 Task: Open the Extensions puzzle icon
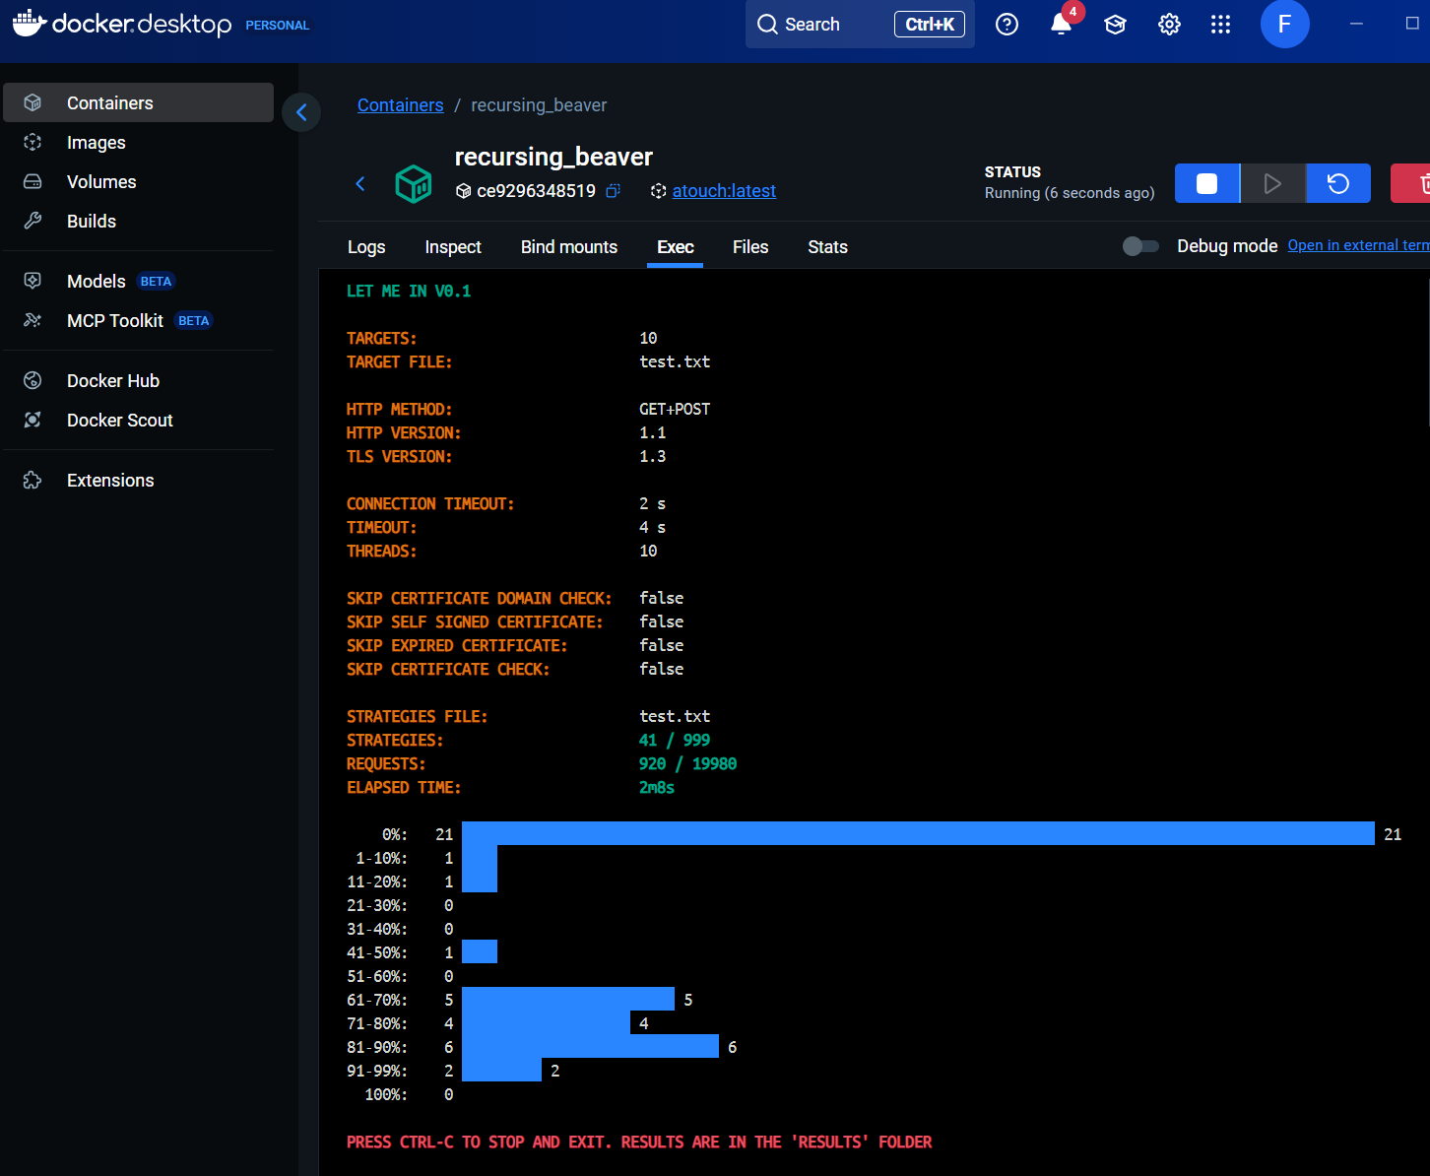(x=32, y=480)
